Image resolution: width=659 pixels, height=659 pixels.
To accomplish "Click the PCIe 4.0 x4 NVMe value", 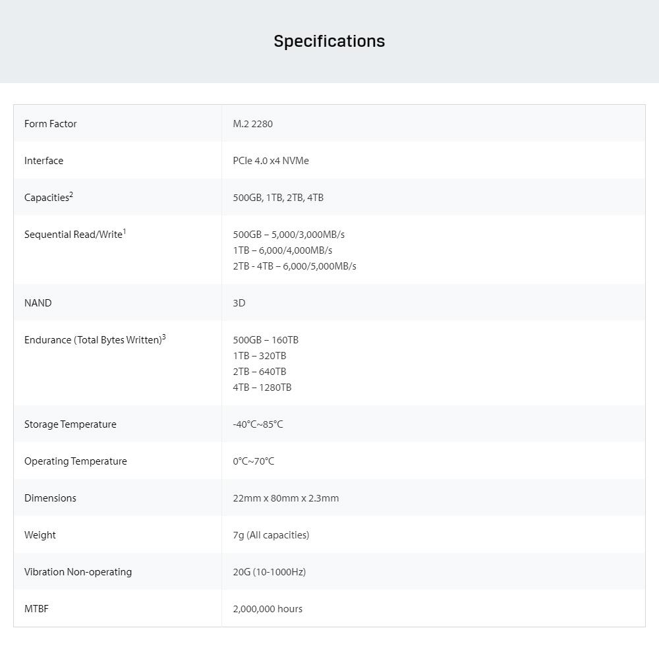I will pyautogui.click(x=271, y=161).
